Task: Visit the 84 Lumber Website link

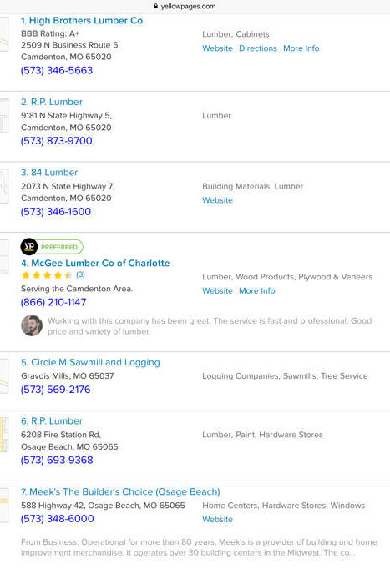Action: pos(217,200)
